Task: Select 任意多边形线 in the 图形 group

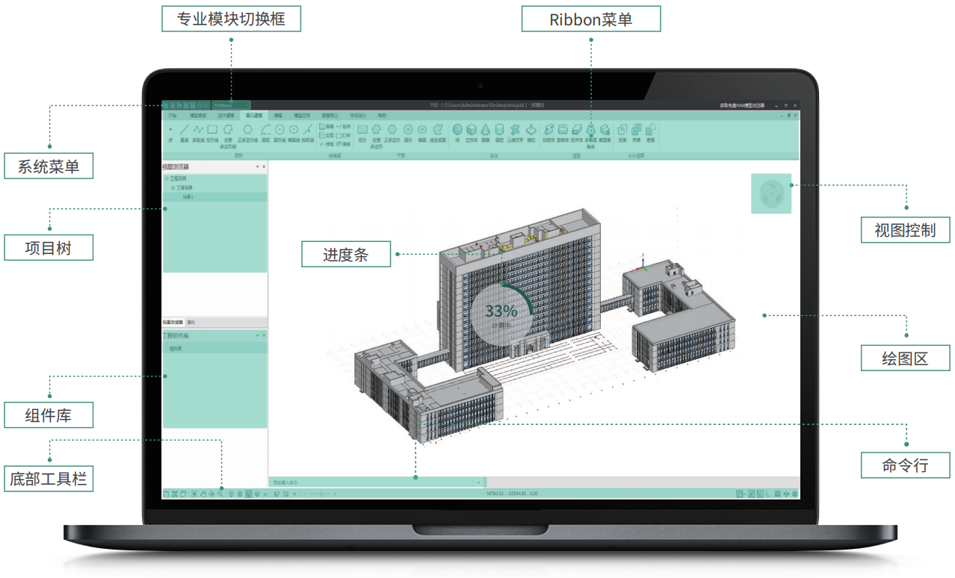Action: [228, 136]
